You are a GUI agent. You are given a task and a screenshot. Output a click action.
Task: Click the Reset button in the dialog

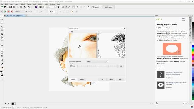82,79
